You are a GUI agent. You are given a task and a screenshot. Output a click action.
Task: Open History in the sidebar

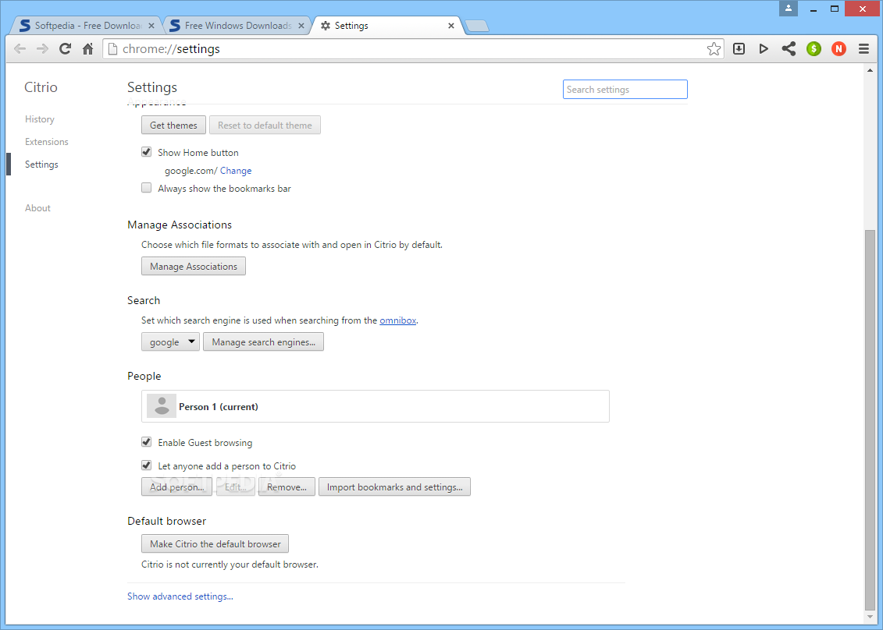(x=39, y=119)
